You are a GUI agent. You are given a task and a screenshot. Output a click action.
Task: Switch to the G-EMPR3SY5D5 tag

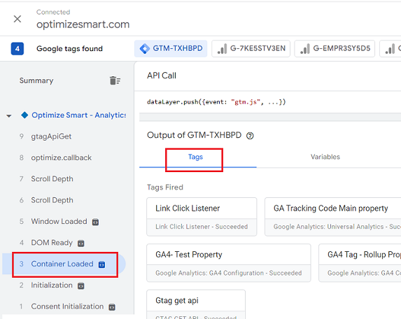click(335, 48)
